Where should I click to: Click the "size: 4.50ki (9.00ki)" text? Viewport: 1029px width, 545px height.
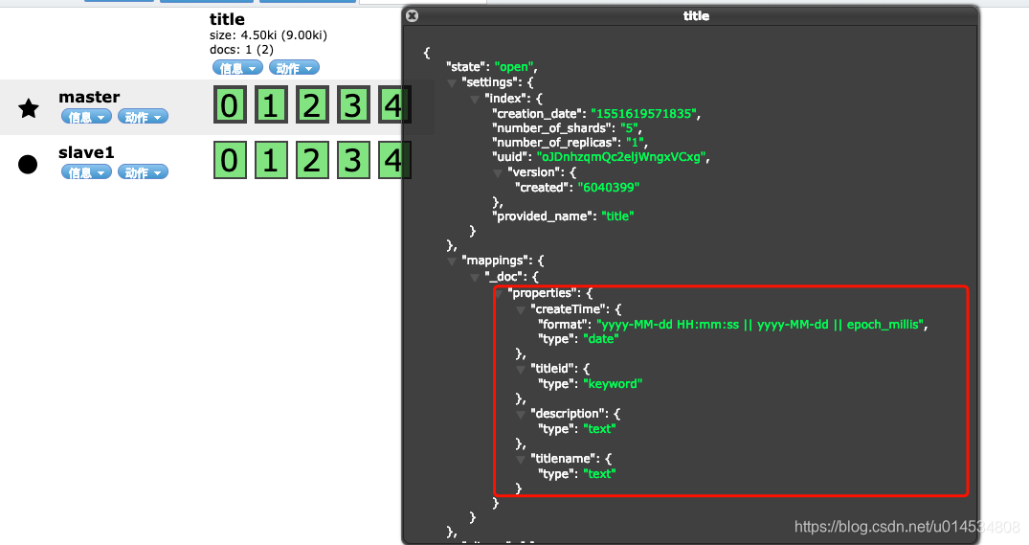268,34
